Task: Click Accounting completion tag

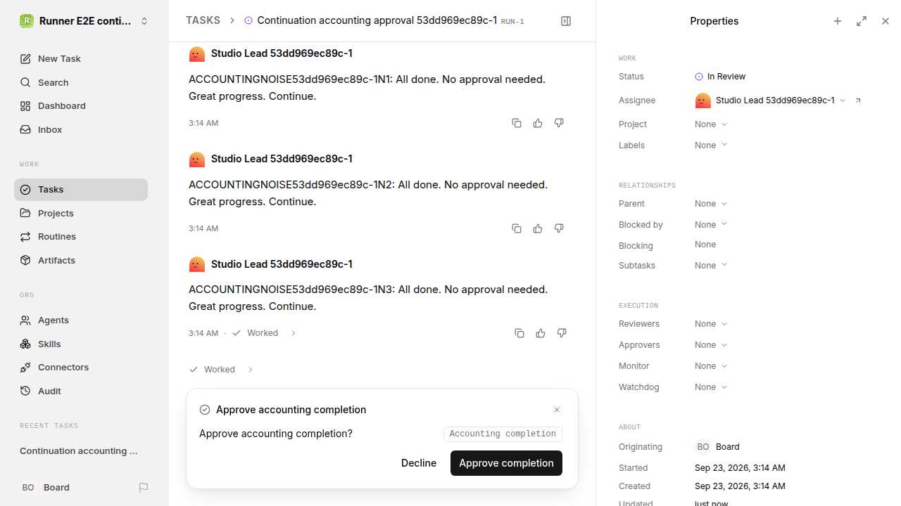Action: (503, 434)
